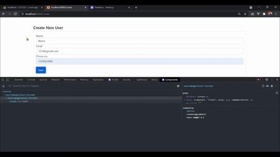Image resolution: width=280 pixels, height=157 pixels.
Task: Click the Email input field
Action: click(140, 51)
